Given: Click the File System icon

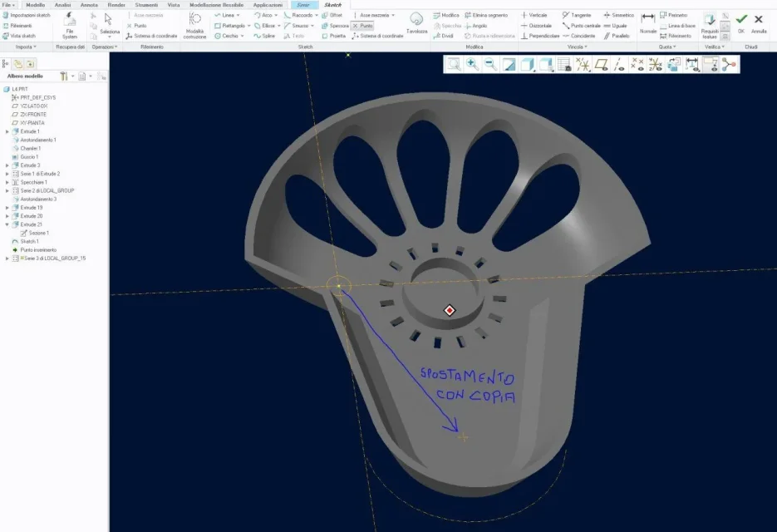Looking at the screenshot, I should [x=70, y=25].
